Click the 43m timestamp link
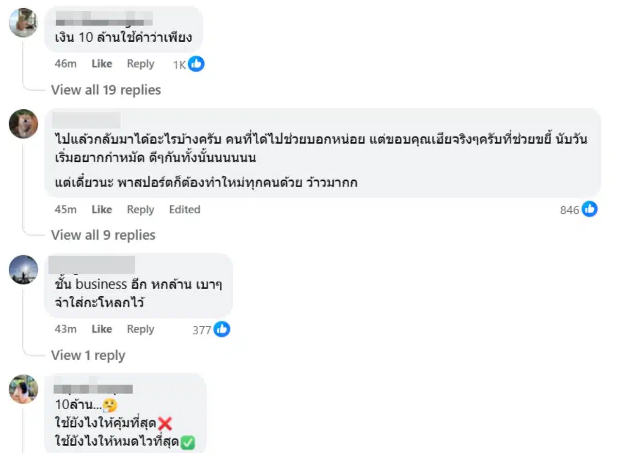 [x=66, y=329]
